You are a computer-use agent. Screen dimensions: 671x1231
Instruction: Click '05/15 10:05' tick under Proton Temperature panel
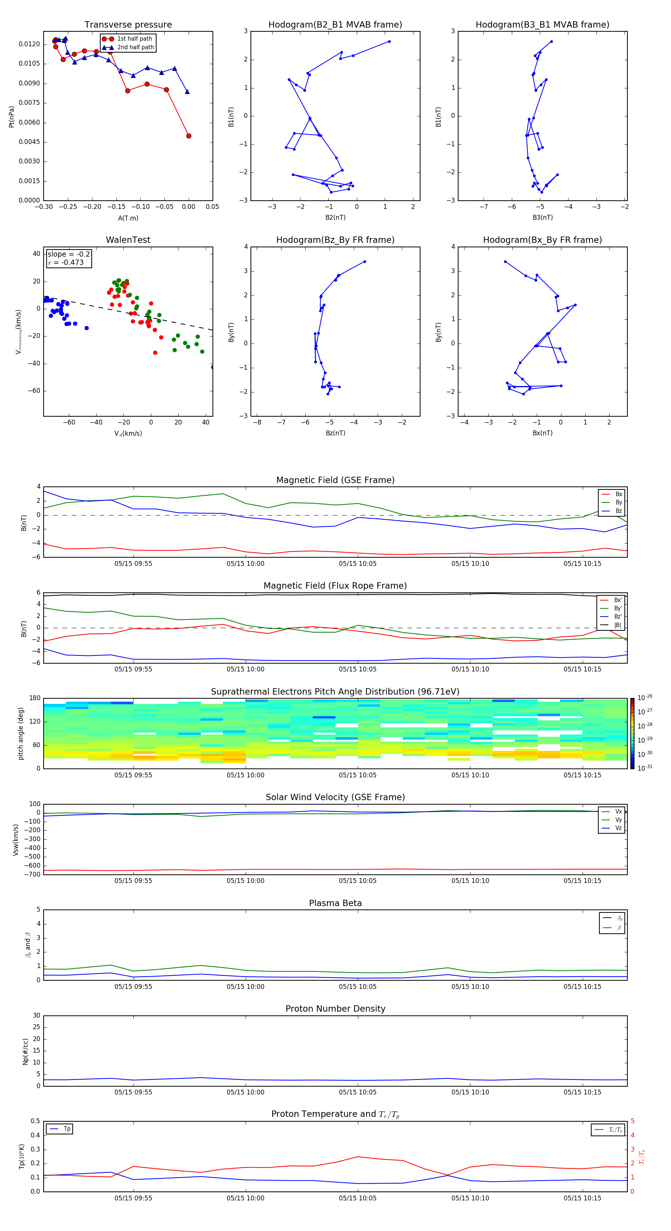358,1199
